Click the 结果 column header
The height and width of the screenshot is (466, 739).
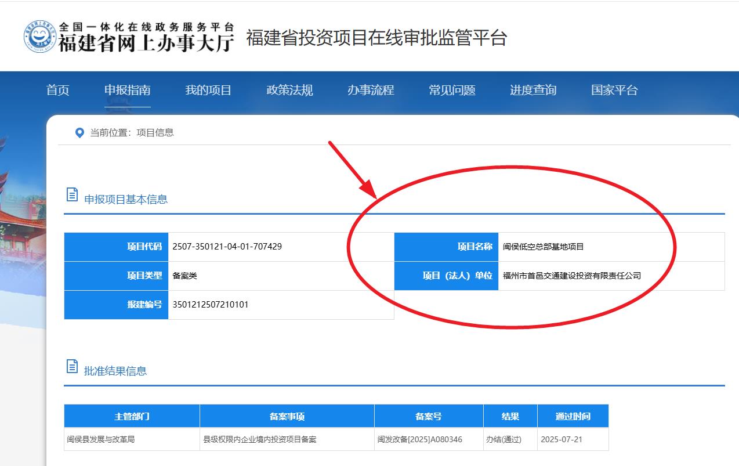point(510,416)
